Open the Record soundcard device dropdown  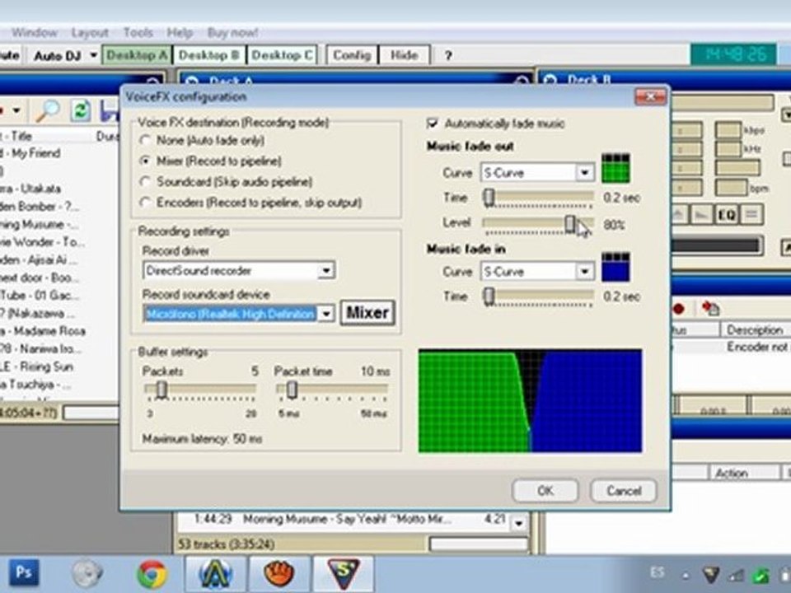[326, 314]
